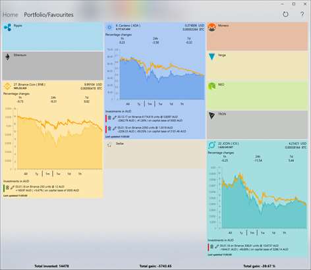Select 1m range on the ICON chart
311x270 pixels.
click(x=252, y=232)
